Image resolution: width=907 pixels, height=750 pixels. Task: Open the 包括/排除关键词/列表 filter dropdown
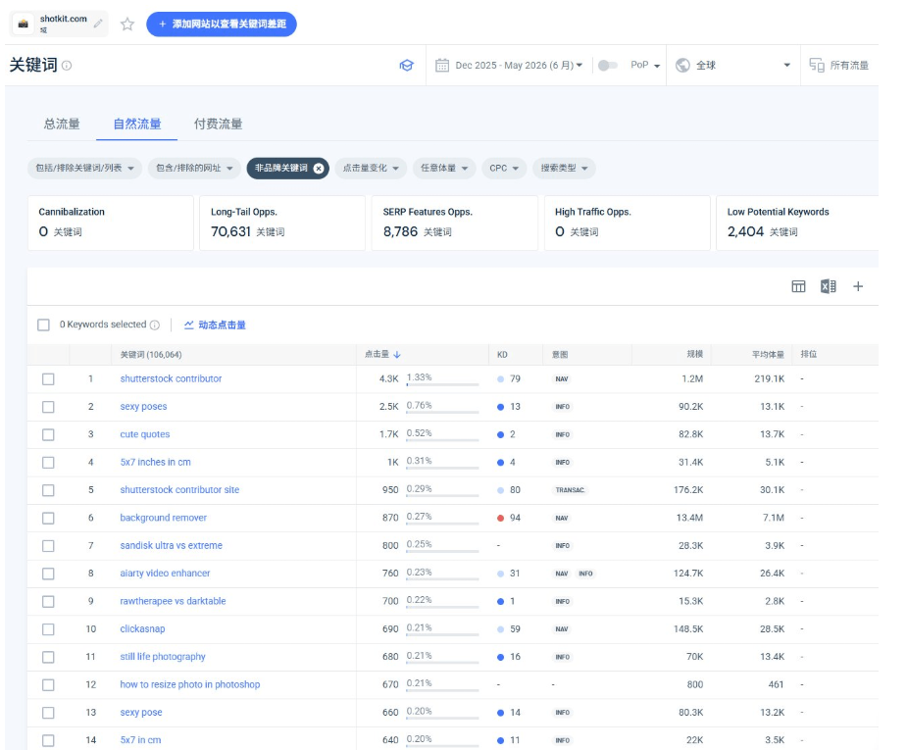pyautogui.click(x=84, y=169)
